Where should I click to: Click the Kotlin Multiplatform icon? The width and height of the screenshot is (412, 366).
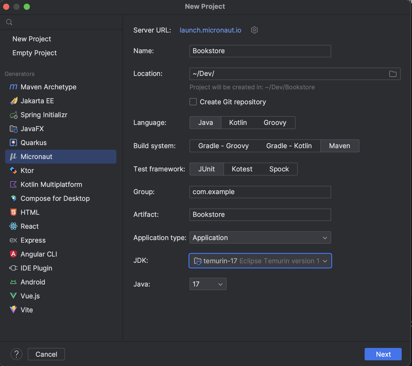click(x=13, y=185)
